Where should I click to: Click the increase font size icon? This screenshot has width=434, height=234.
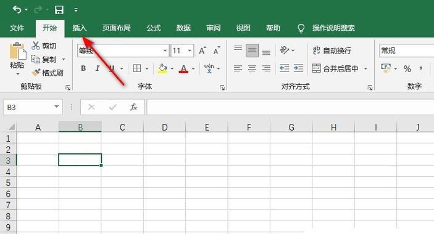click(x=202, y=50)
